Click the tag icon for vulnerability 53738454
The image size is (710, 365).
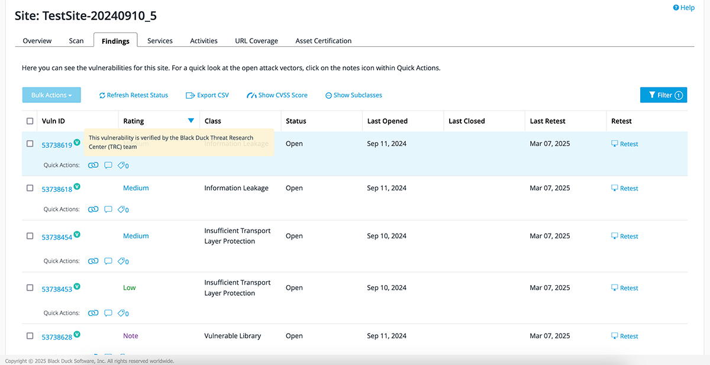122,261
